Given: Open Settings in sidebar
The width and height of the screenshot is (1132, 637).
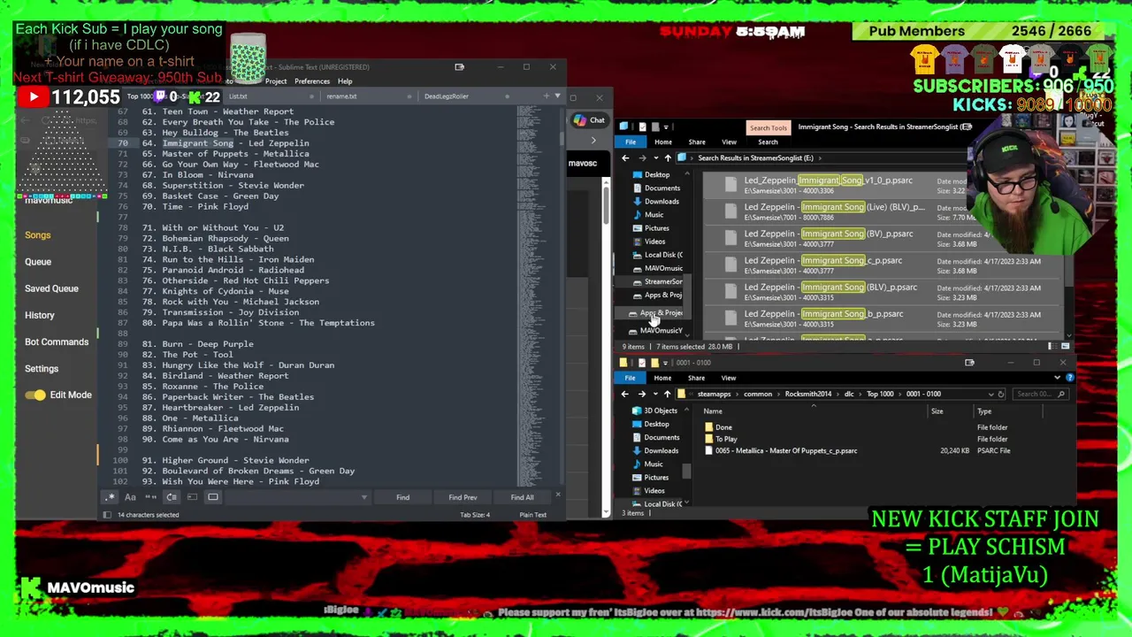Looking at the screenshot, I should [x=42, y=368].
